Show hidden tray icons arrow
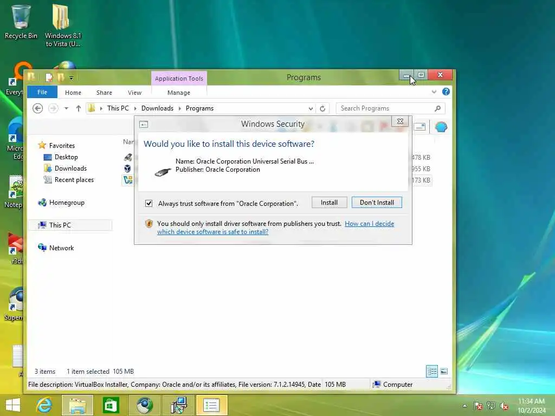The width and height of the screenshot is (555, 416). coord(464,406)
